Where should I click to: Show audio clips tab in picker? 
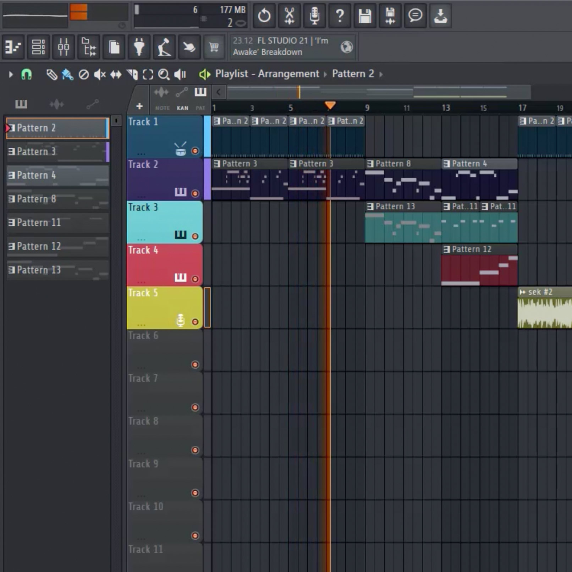coord(57,104)
